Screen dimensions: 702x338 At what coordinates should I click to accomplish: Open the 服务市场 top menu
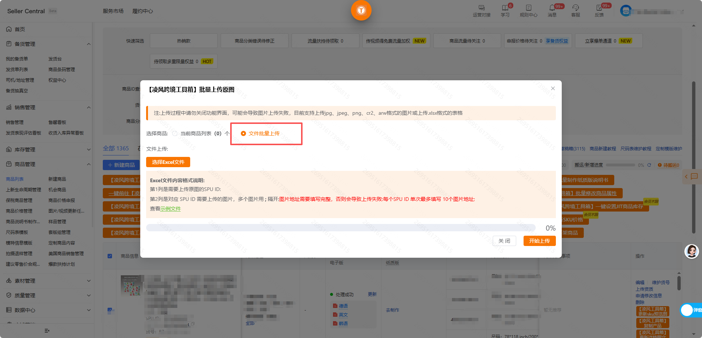[x=113, y=11]
